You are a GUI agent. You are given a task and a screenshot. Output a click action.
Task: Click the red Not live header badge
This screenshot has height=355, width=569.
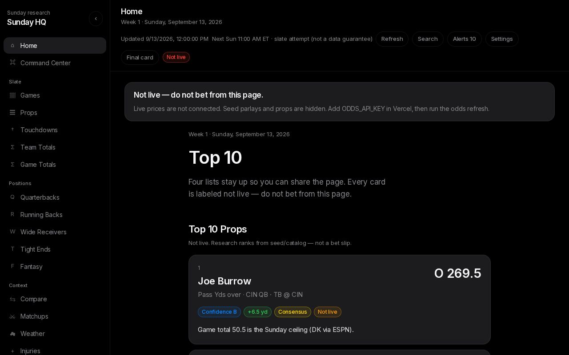pyautogui.click(x=176, y=57)
